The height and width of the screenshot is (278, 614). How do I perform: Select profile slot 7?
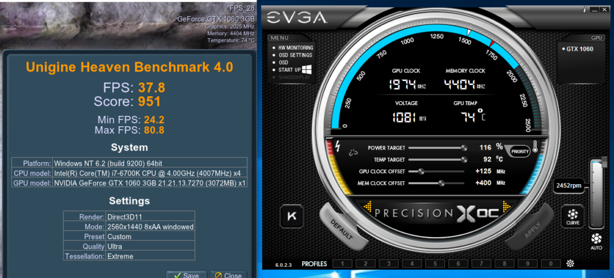481,264
